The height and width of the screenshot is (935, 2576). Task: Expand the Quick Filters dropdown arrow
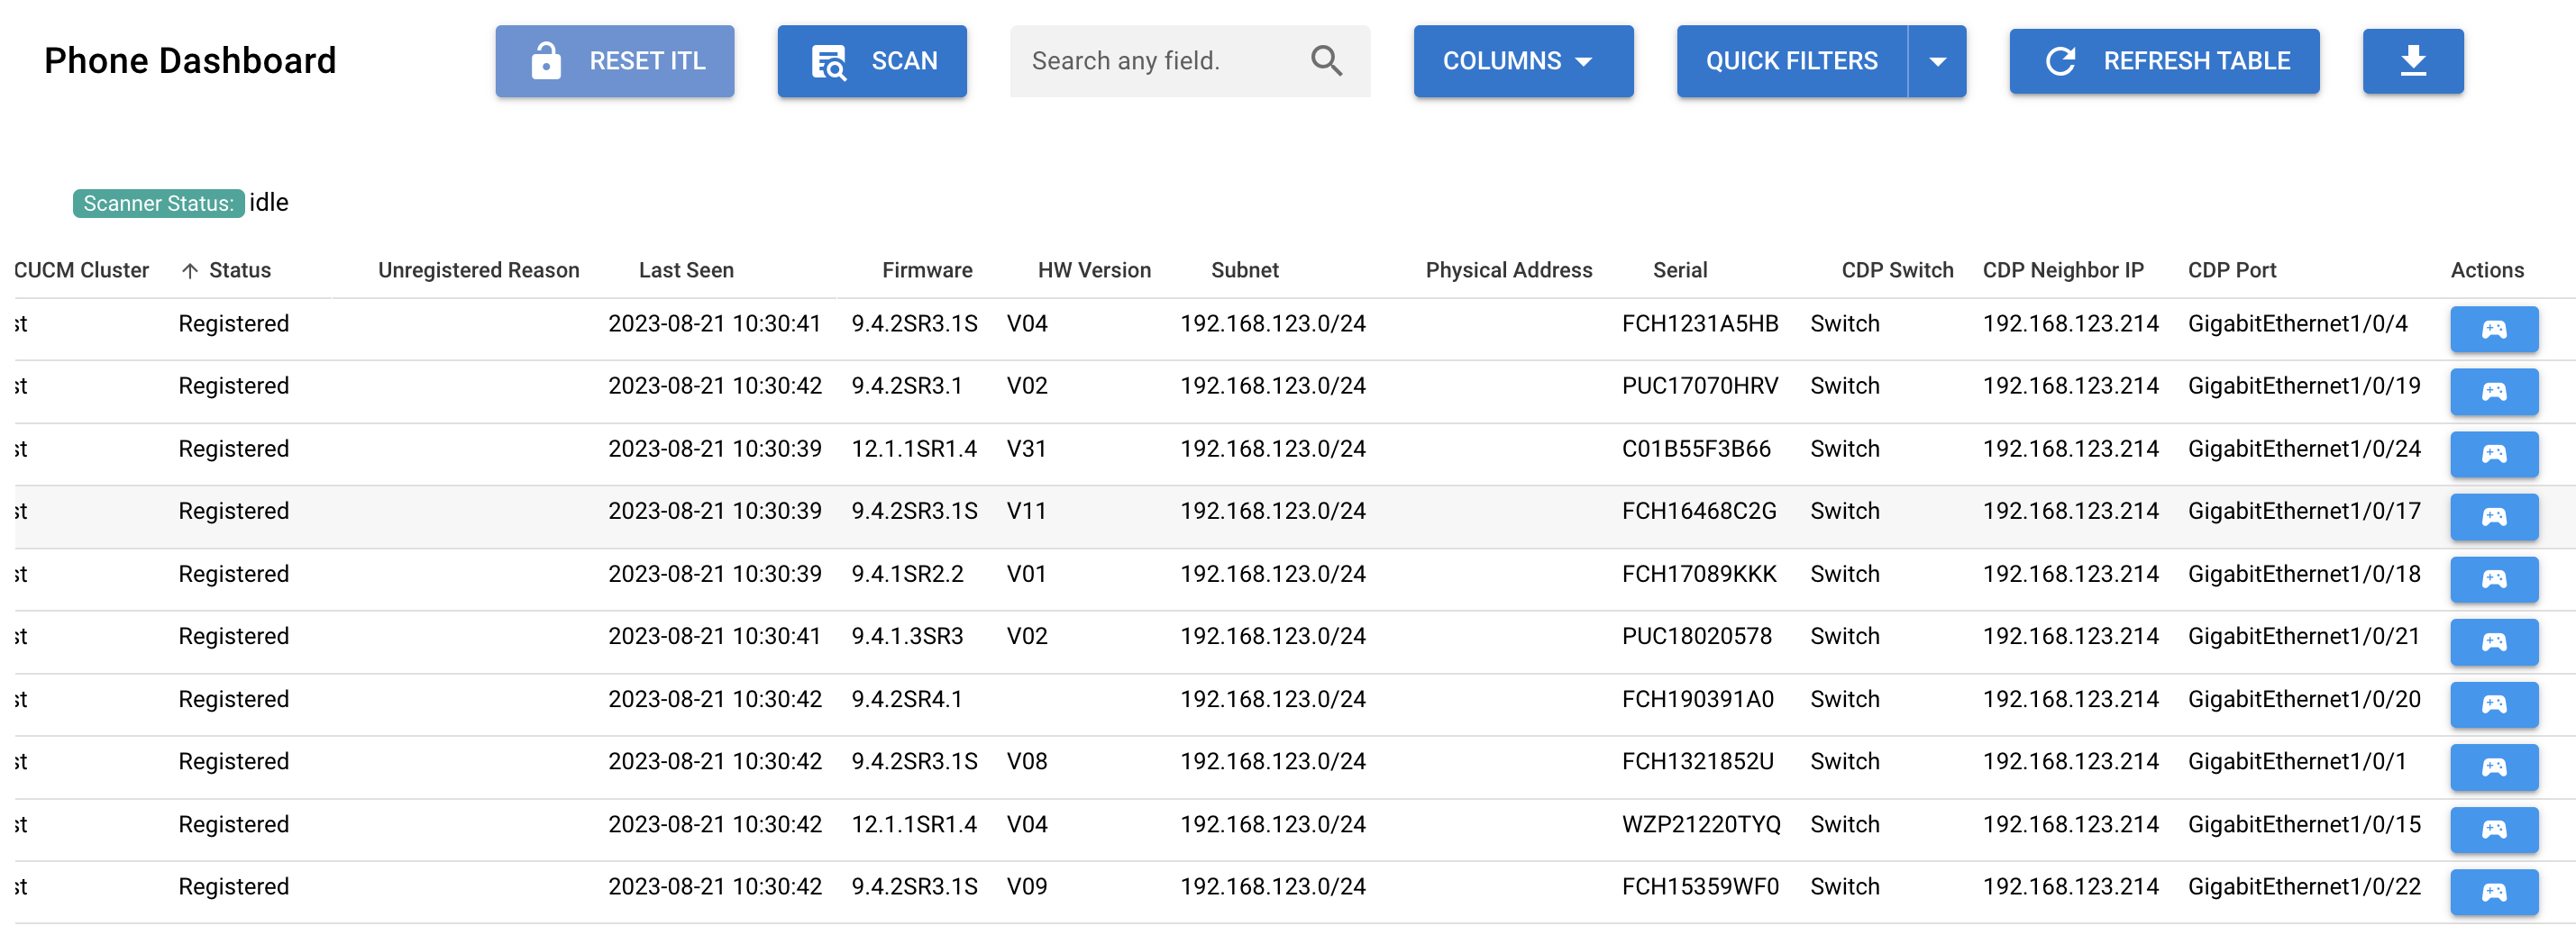point(1937,61)
